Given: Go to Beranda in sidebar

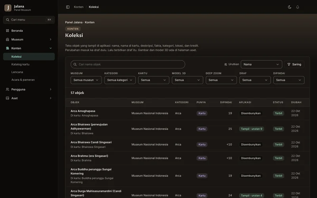Looking at the screenshot, I should click(x=29, y=31).
